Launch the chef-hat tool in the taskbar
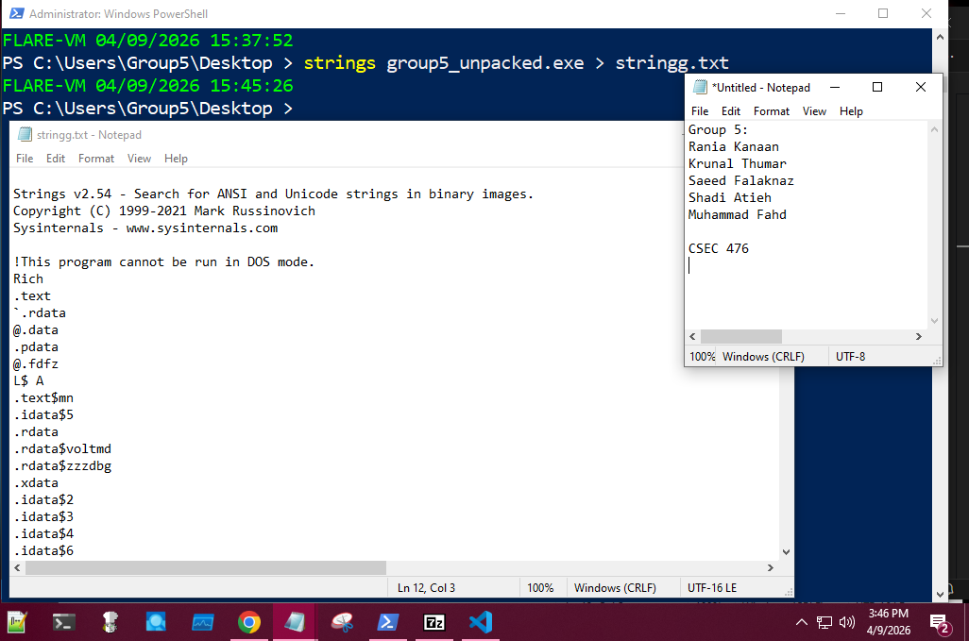Viewport: 969px width, 641px height. 110,622
